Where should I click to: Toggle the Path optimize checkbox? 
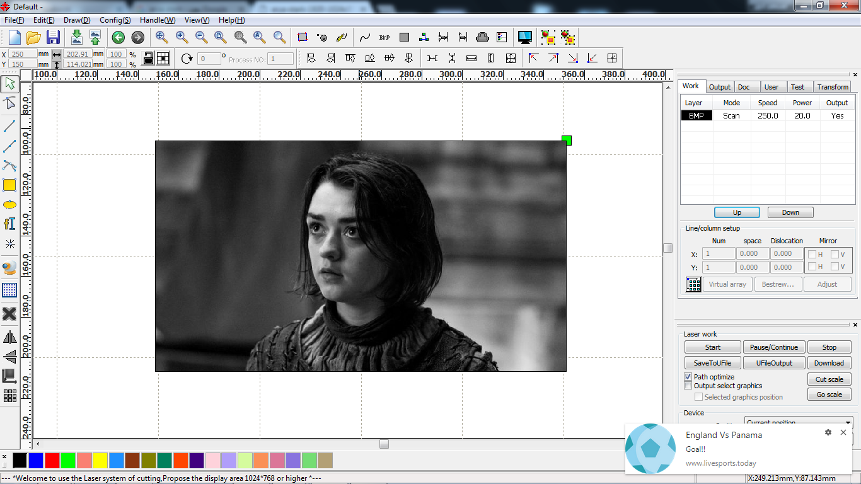pos(688,377)
